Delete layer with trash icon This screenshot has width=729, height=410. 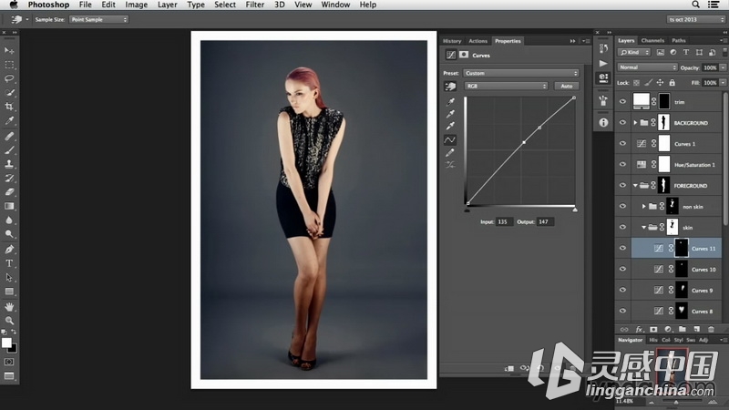coord(711,329)
